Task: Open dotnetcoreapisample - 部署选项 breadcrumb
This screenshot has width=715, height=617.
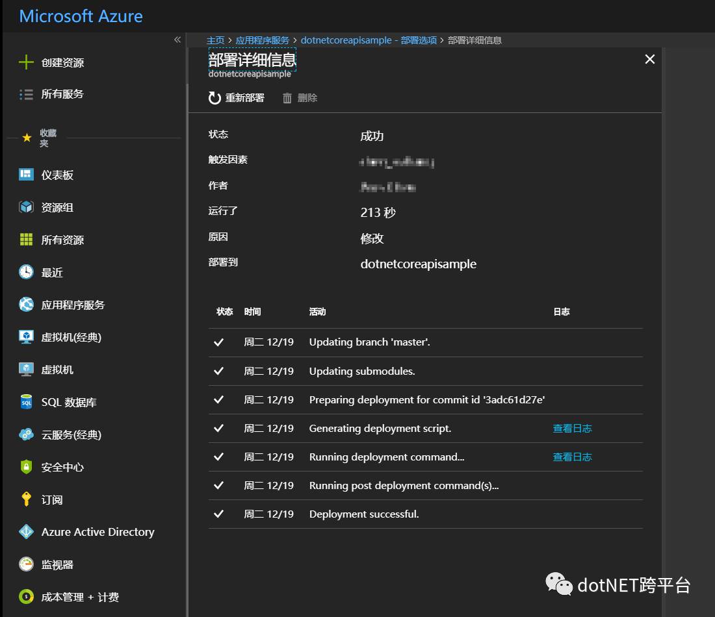Action: pos(369,40)
